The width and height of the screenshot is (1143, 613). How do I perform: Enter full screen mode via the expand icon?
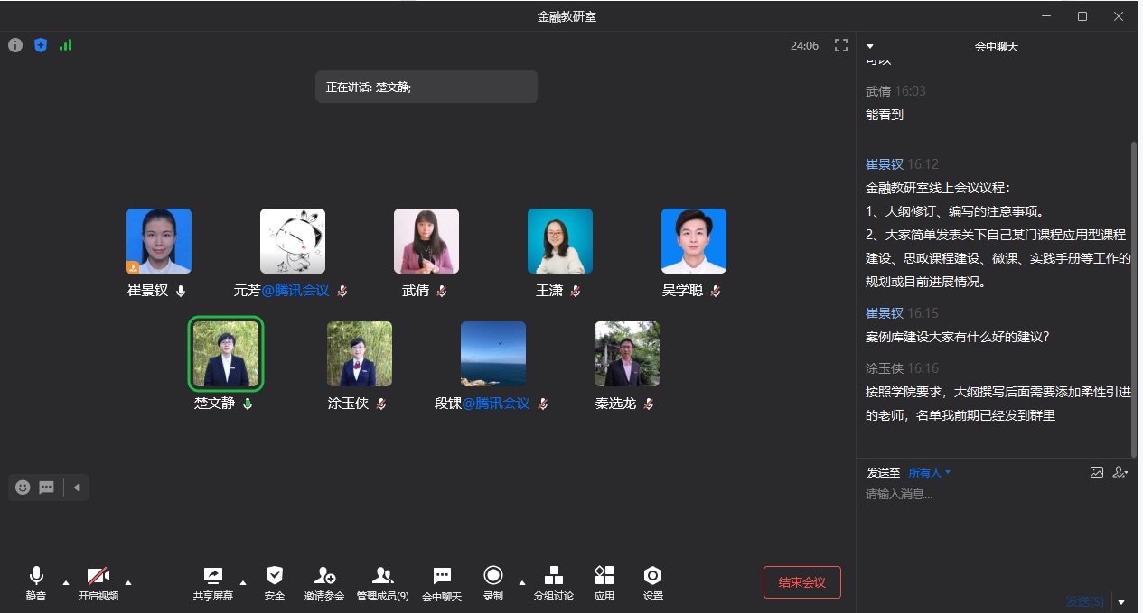(840, 45)
